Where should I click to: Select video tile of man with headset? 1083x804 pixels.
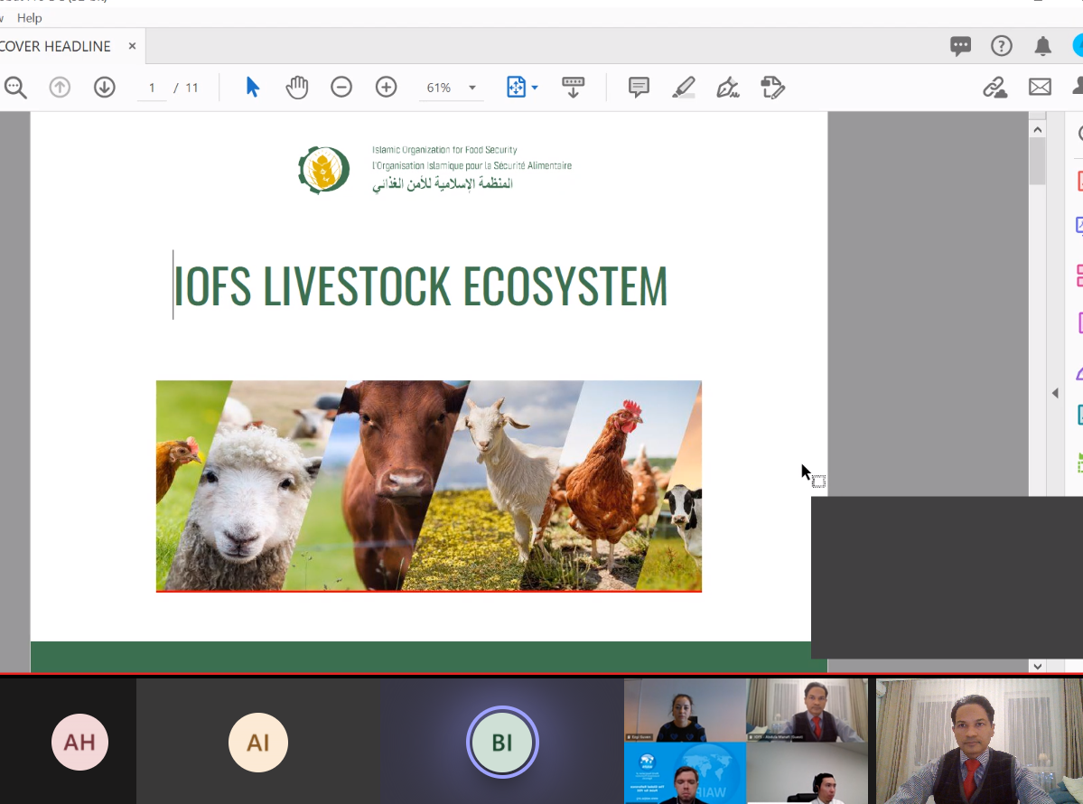tap(807, 773)
